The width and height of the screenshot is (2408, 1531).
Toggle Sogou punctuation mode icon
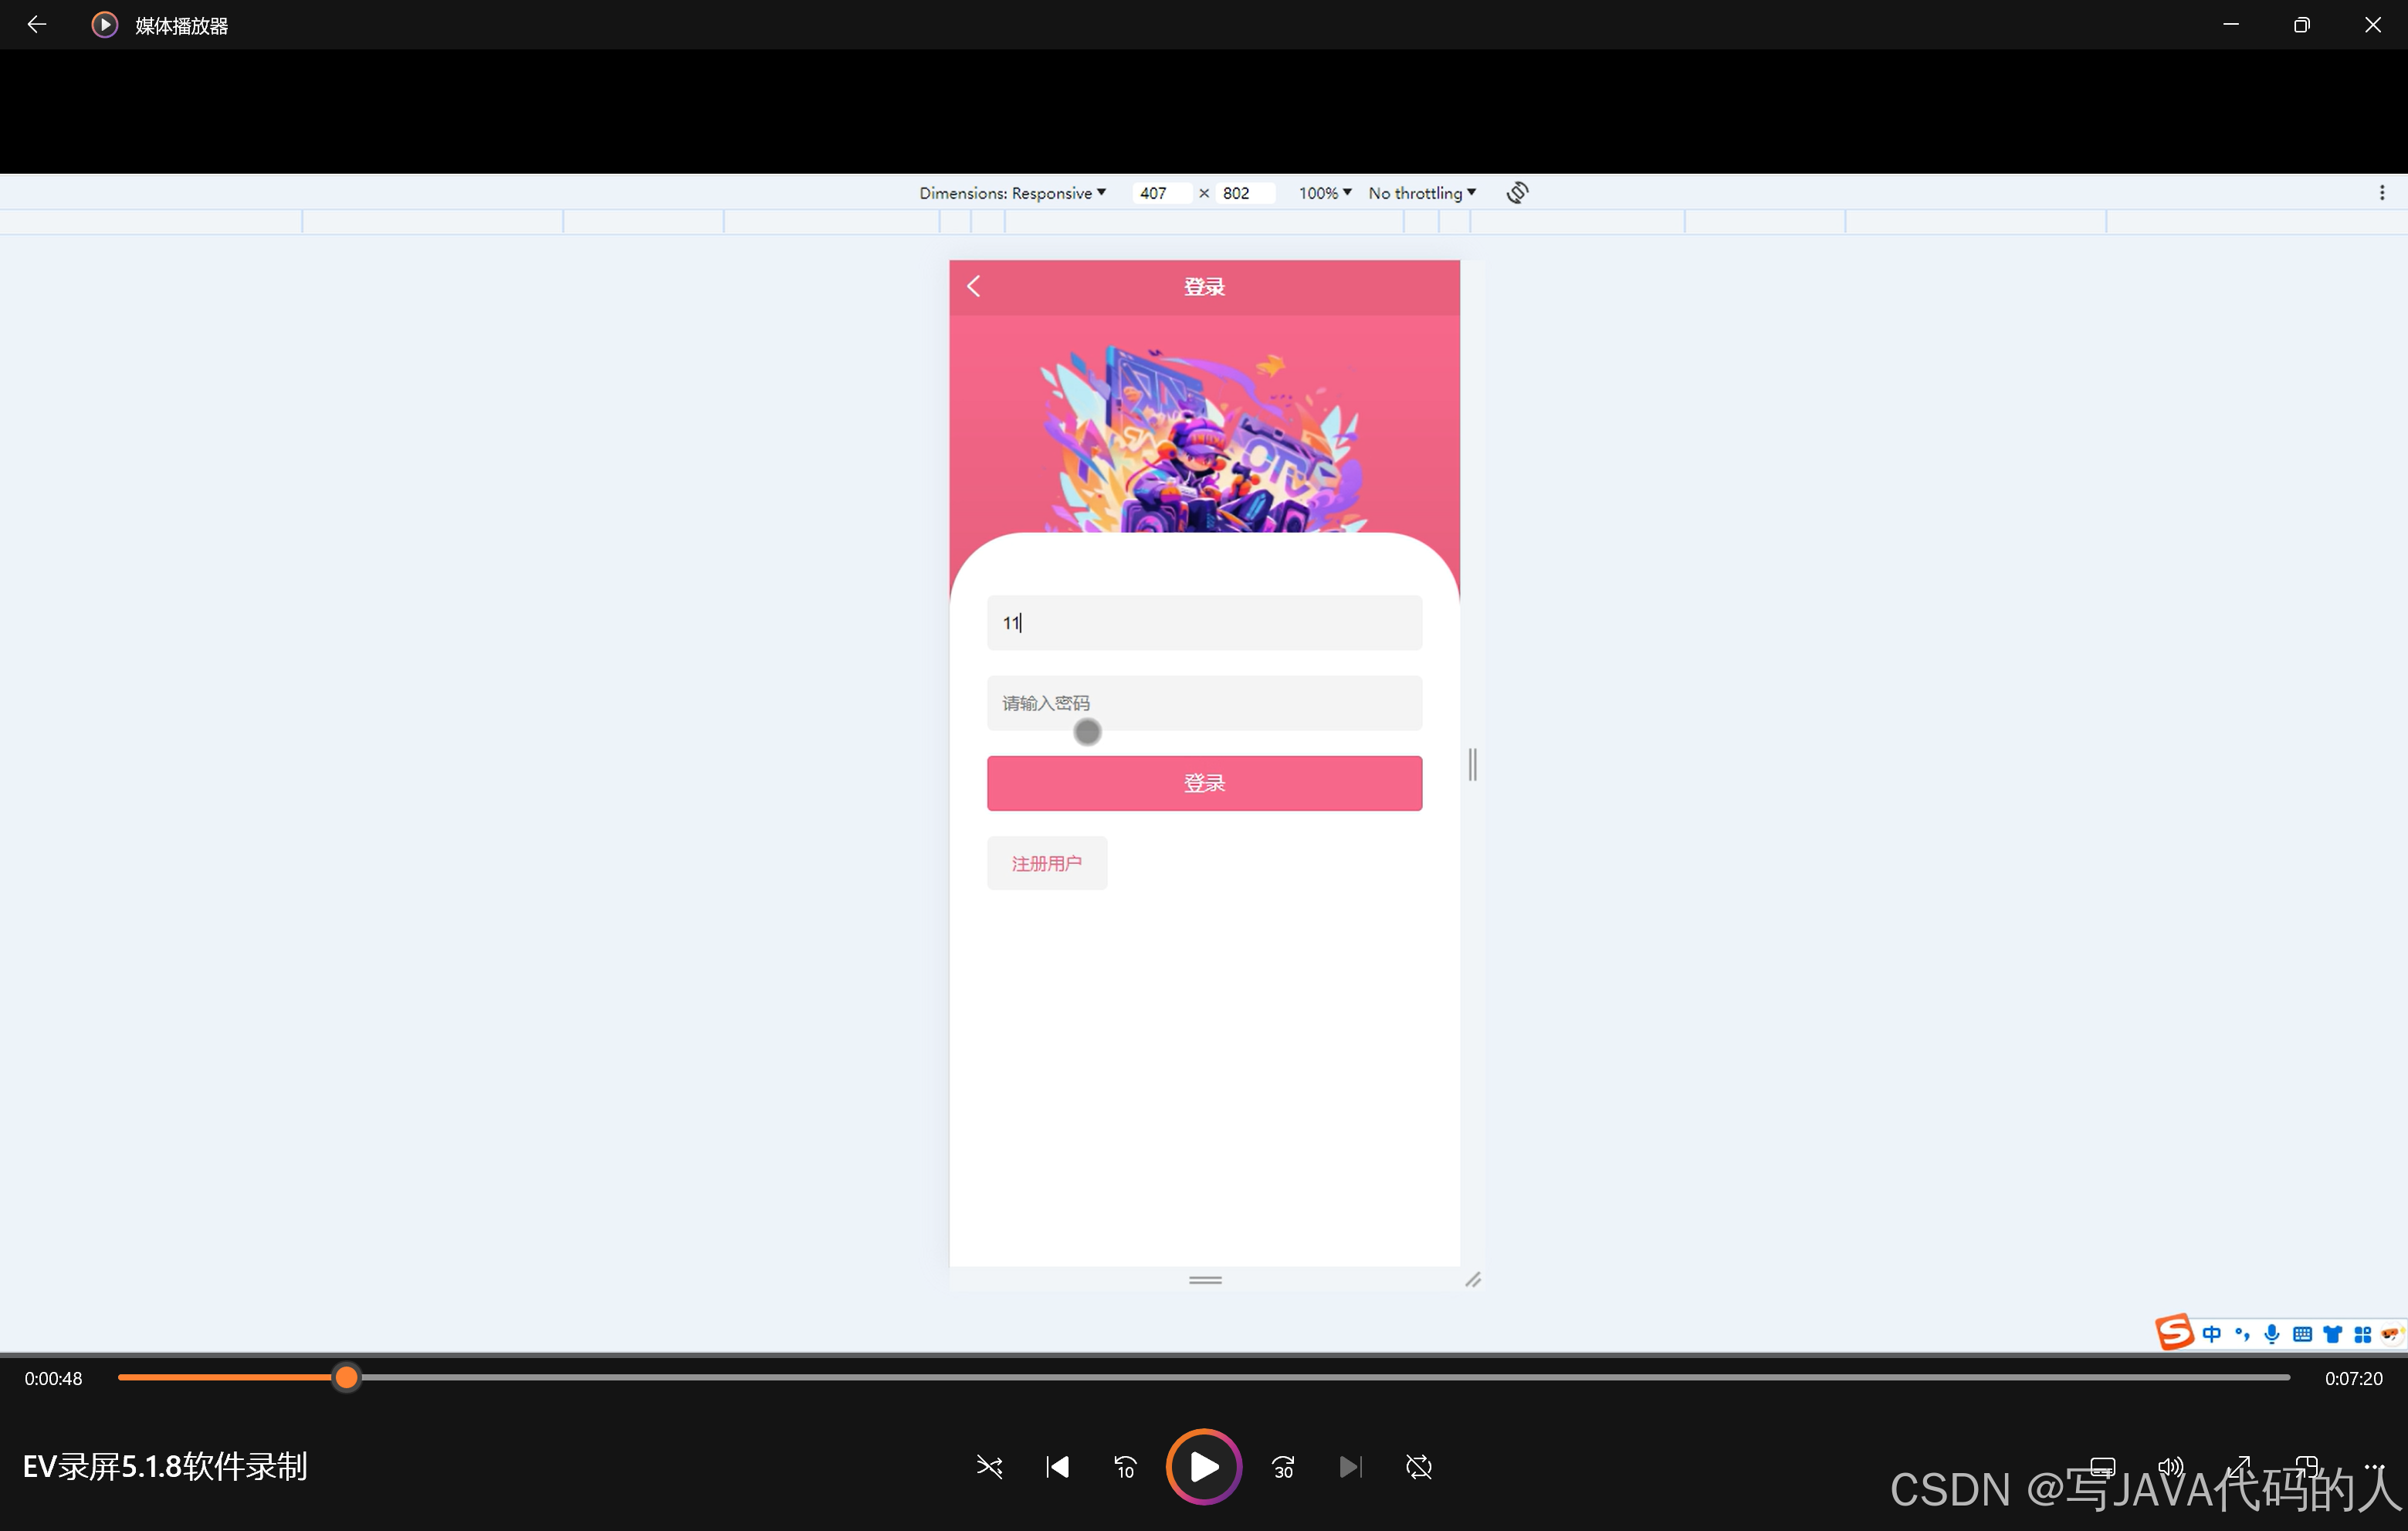coord(2242,1333)
